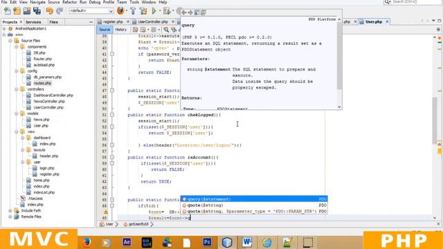Click the Redo toolbar icon
This screenshot has height=249, width=443.
(x=60, y=11)
